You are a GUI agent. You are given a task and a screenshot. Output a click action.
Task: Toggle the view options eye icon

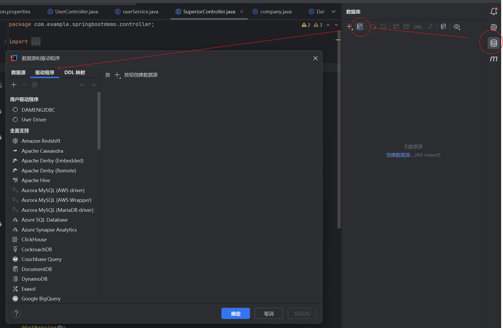(x=457, y=27)
